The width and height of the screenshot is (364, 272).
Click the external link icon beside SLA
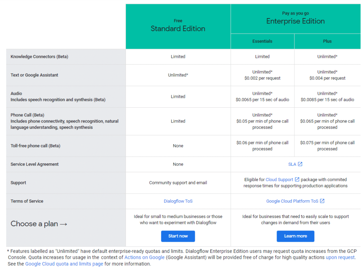(300, 164)
